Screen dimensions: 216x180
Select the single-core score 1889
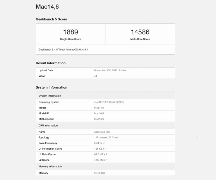click(71, 32)
